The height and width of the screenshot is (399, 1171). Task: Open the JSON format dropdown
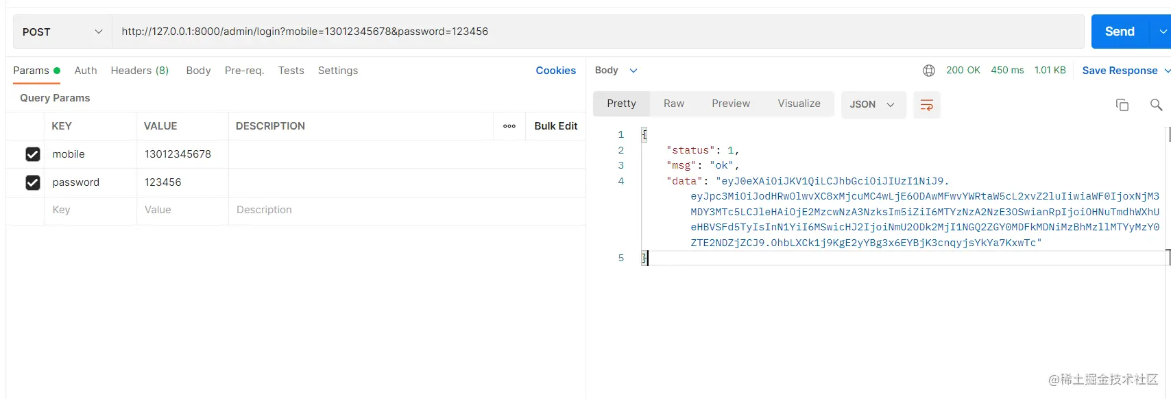(x=873, y=104)
